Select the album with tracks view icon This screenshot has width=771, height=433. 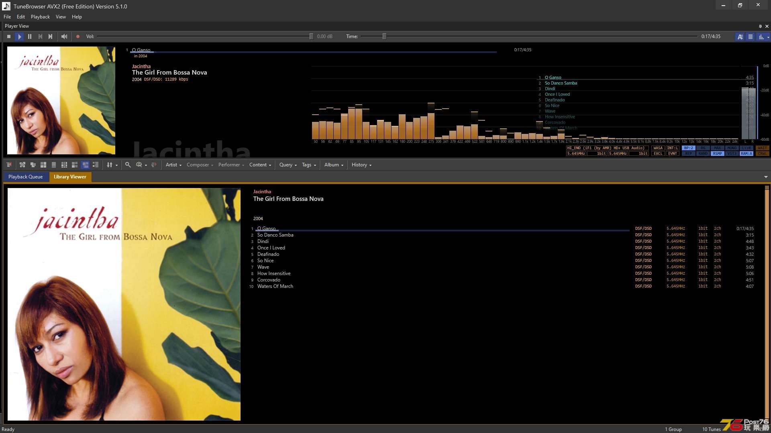75,165
